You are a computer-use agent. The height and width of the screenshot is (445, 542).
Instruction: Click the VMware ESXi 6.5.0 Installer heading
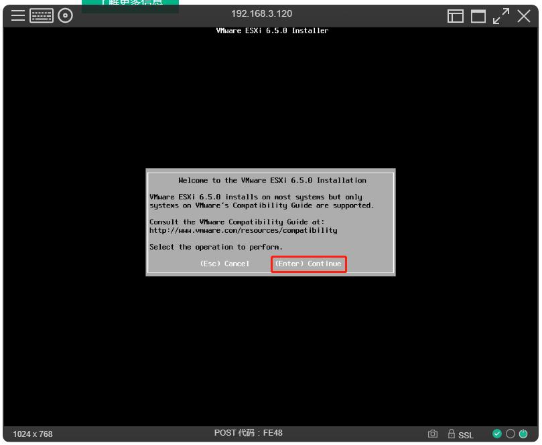click(x=273, y=31)
